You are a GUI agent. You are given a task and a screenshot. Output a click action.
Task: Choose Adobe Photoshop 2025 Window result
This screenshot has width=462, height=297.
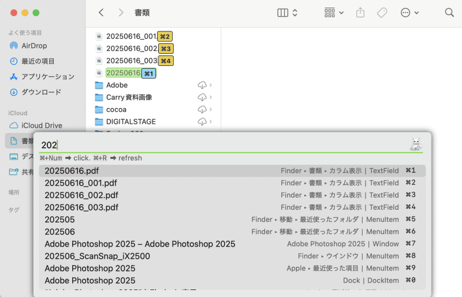(x=232, y=244)
